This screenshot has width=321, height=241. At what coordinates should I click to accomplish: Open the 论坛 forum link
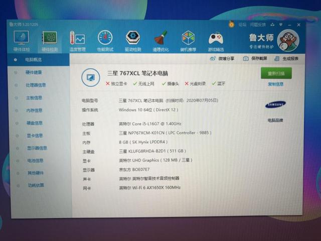(242, 25)
